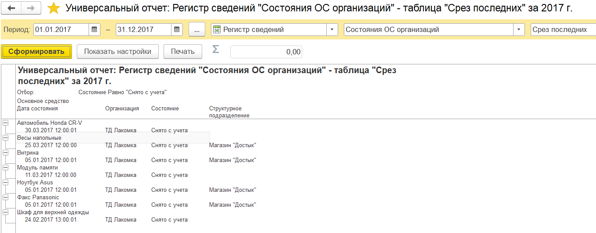
Task: Click Показать настройки button
Action: (118, 52)
